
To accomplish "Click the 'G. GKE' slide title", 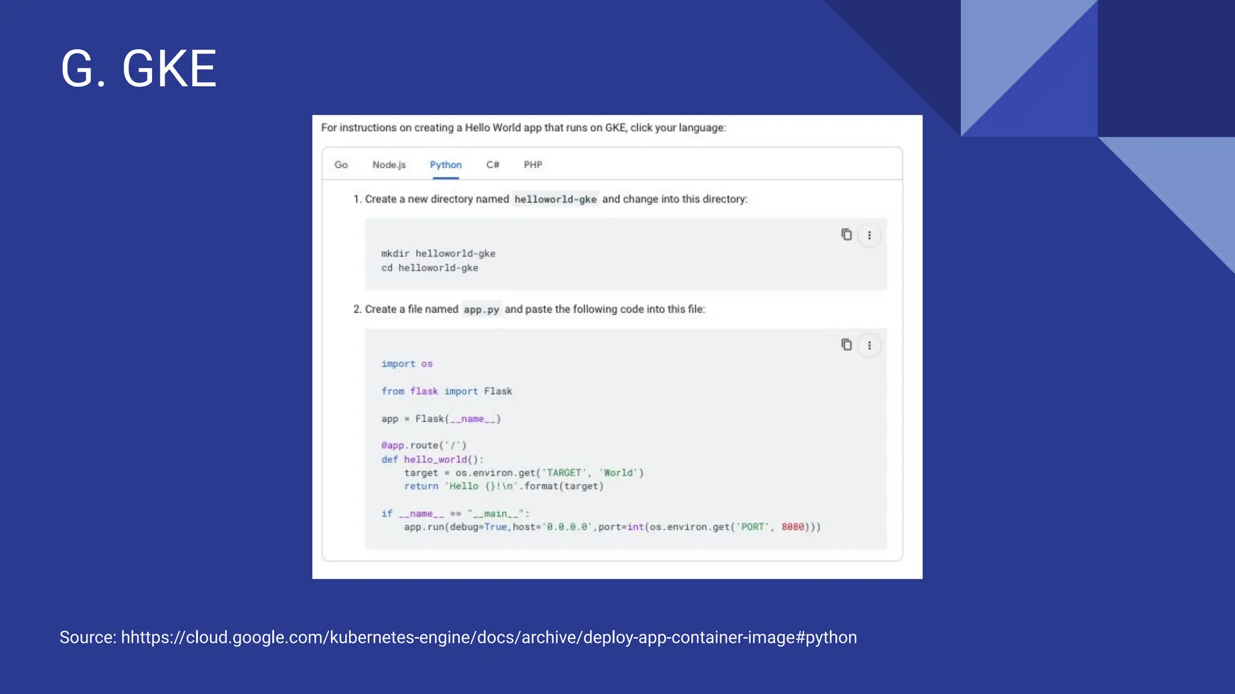I will pos(139,69).
